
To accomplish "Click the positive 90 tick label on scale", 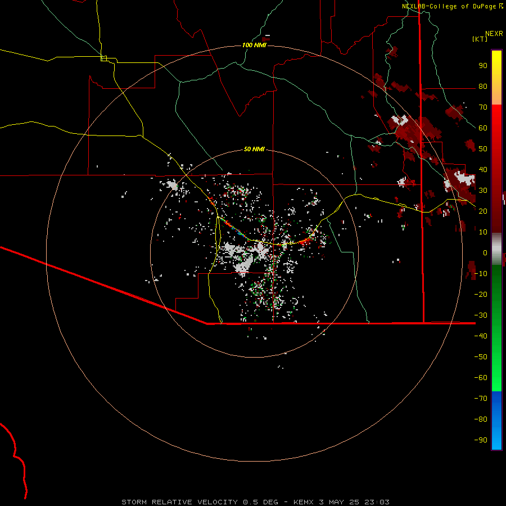I will 483,66.
